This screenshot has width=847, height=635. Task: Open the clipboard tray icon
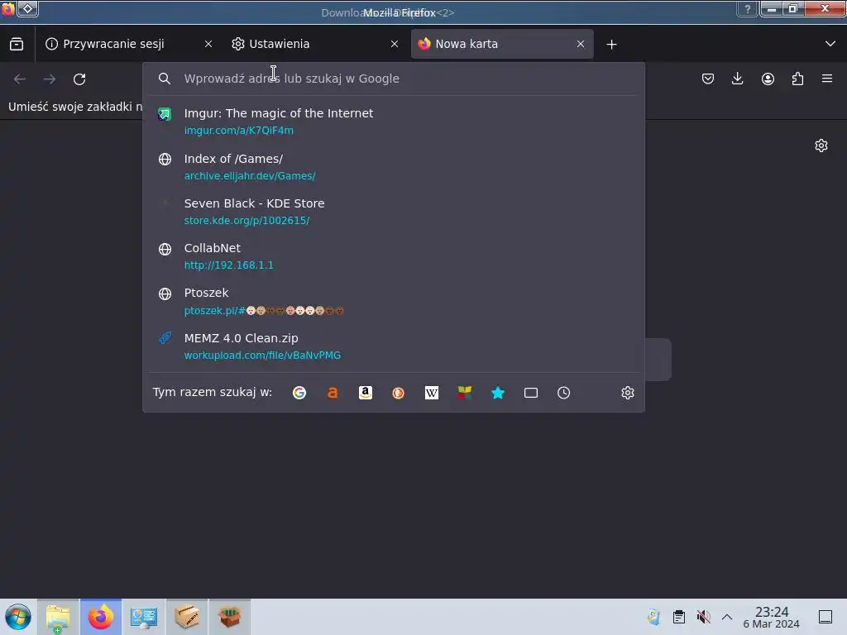click(678, 617)
